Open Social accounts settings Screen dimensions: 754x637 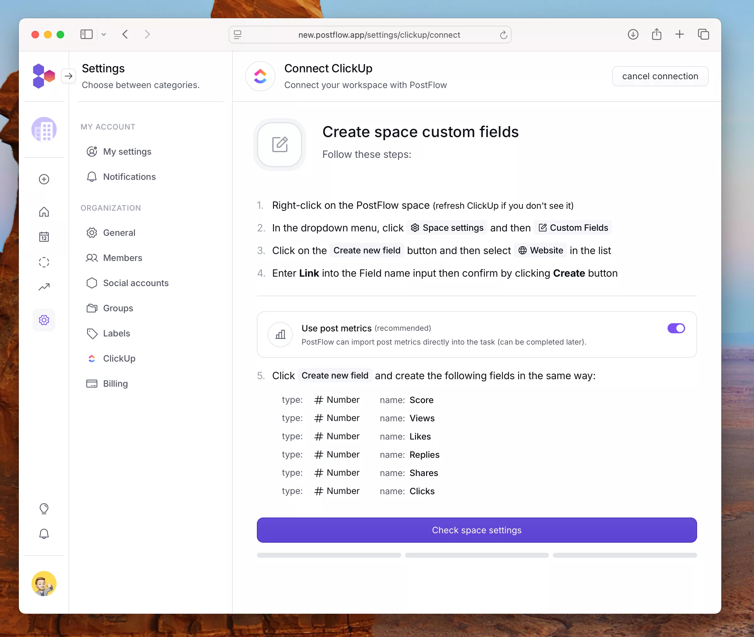click(x=127, y=283)
